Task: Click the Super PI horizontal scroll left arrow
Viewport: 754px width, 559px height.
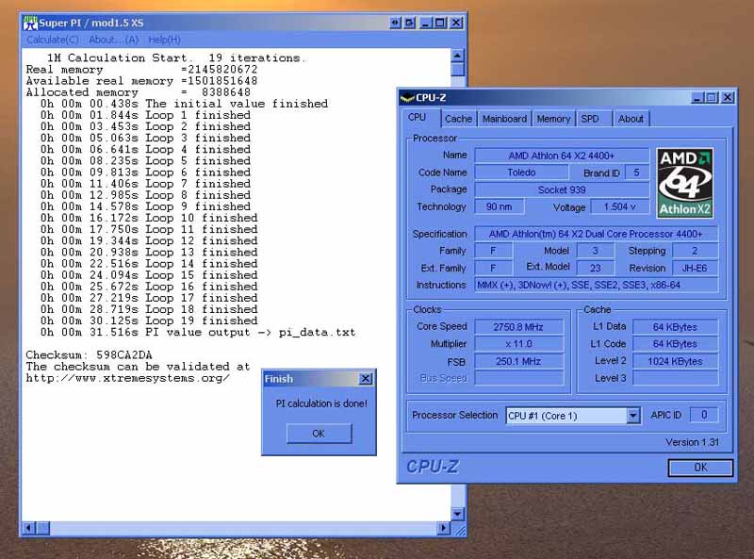Action: tap(29, 528)
